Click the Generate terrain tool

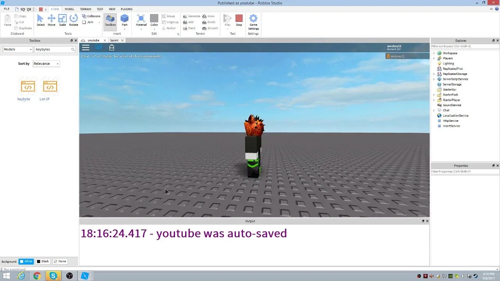pos(191,16)
